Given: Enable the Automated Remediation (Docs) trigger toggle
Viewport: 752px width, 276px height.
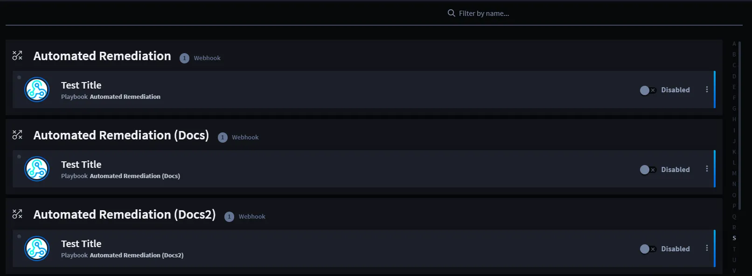Looking at the screenshot, I should 648,170.
